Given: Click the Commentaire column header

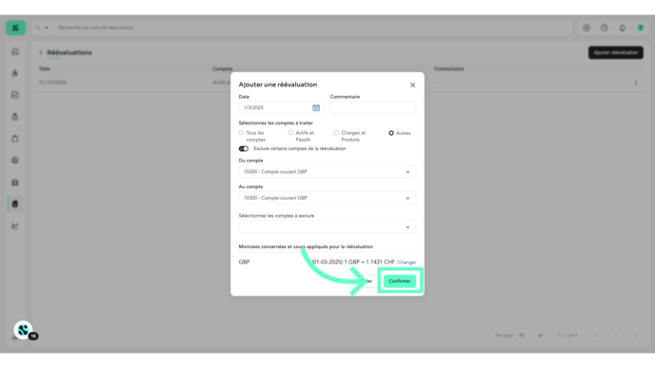Looking at the screenshot, I should 448,68.
